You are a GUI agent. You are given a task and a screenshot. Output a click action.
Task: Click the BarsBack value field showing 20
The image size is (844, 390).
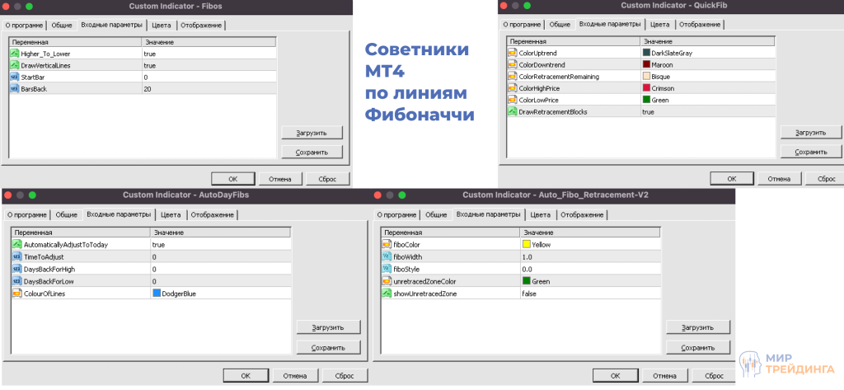[208, 88]
